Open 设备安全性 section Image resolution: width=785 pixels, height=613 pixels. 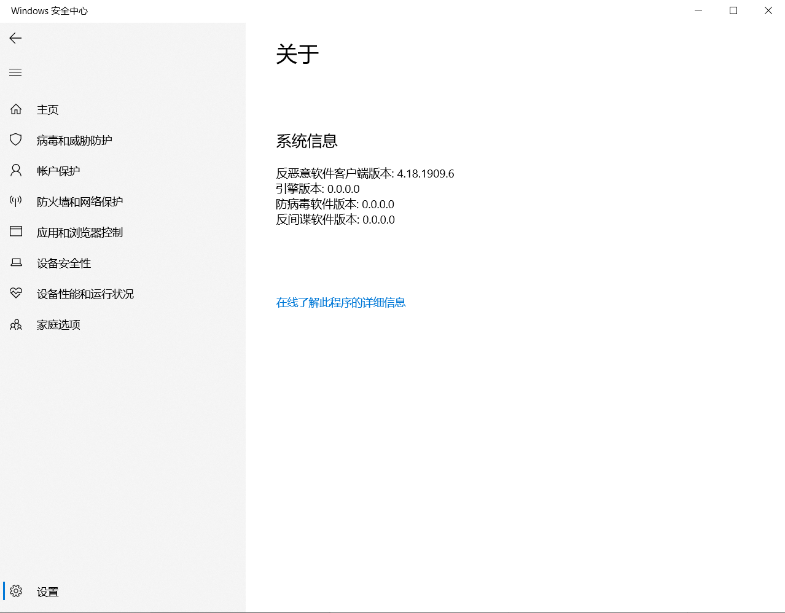point(64,263)
